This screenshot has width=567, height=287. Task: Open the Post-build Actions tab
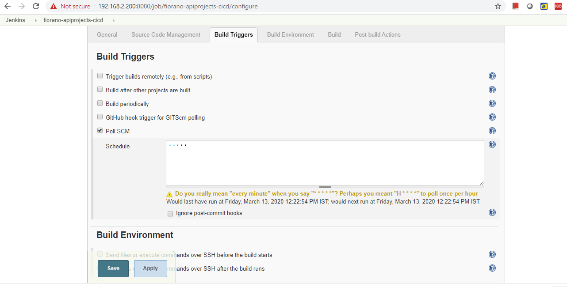(x=378, y=34)
